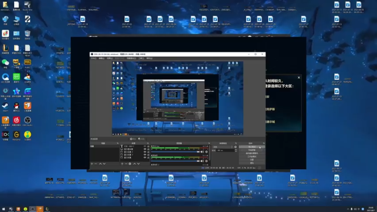The image size is (377, 212).
Task: Expand the system tray hidden icons chevron
Action: pos(348,209)
